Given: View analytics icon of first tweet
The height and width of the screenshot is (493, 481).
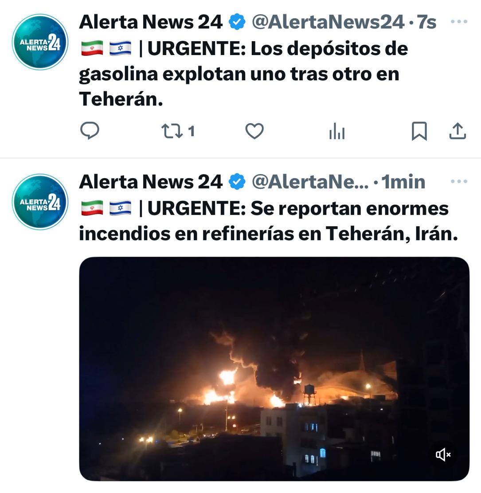Looking at the screenshot, I should click(337, 131).
